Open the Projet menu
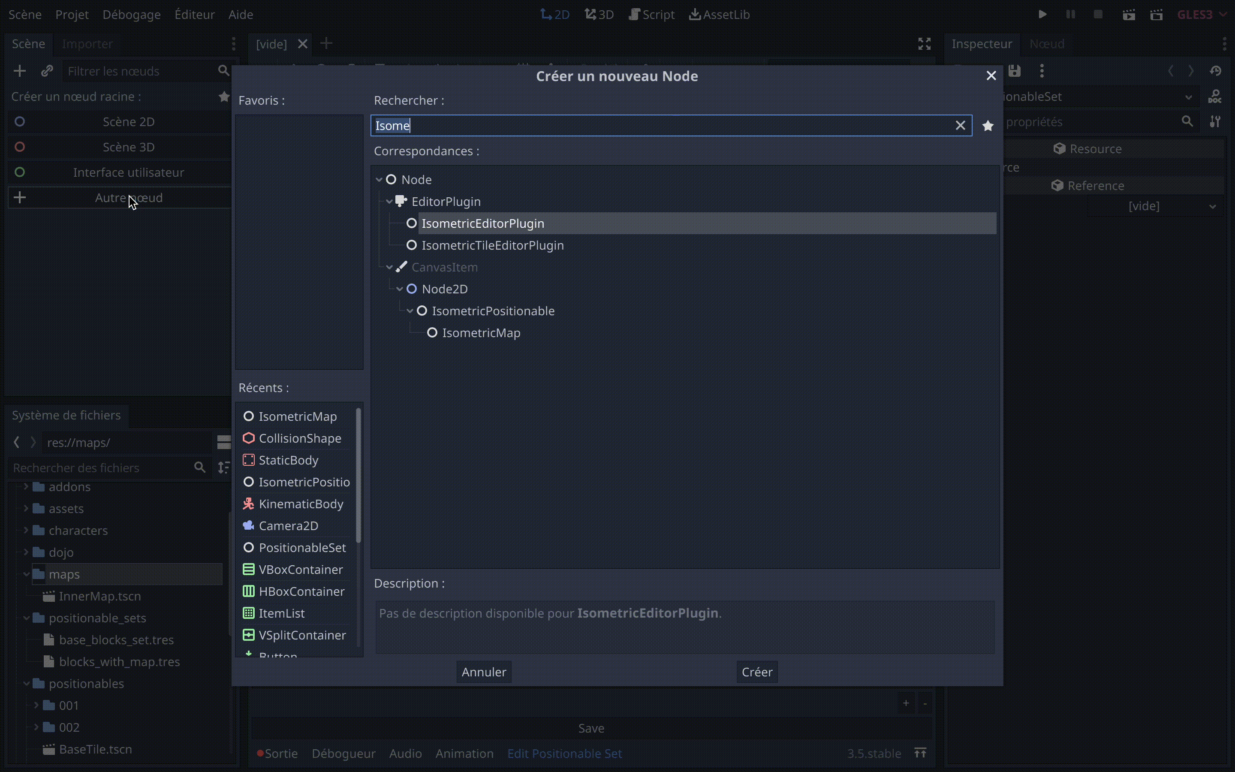 (x=72, y=14)
